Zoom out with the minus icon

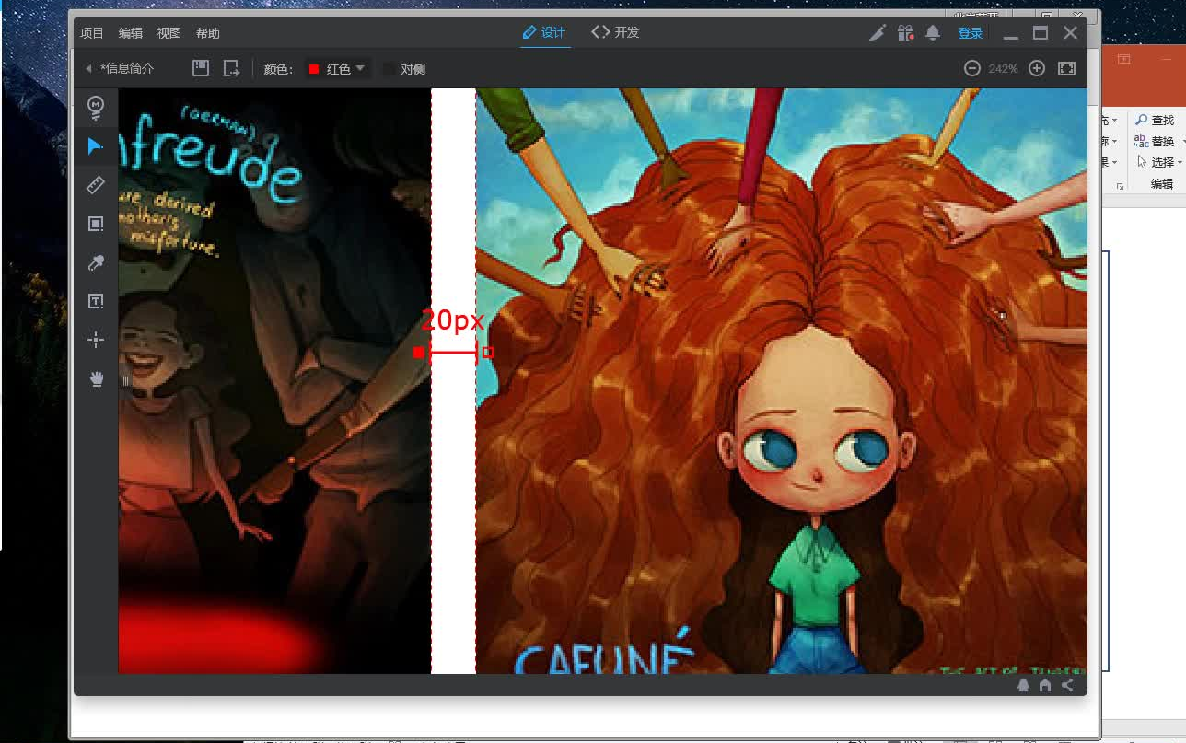point(972,68)
